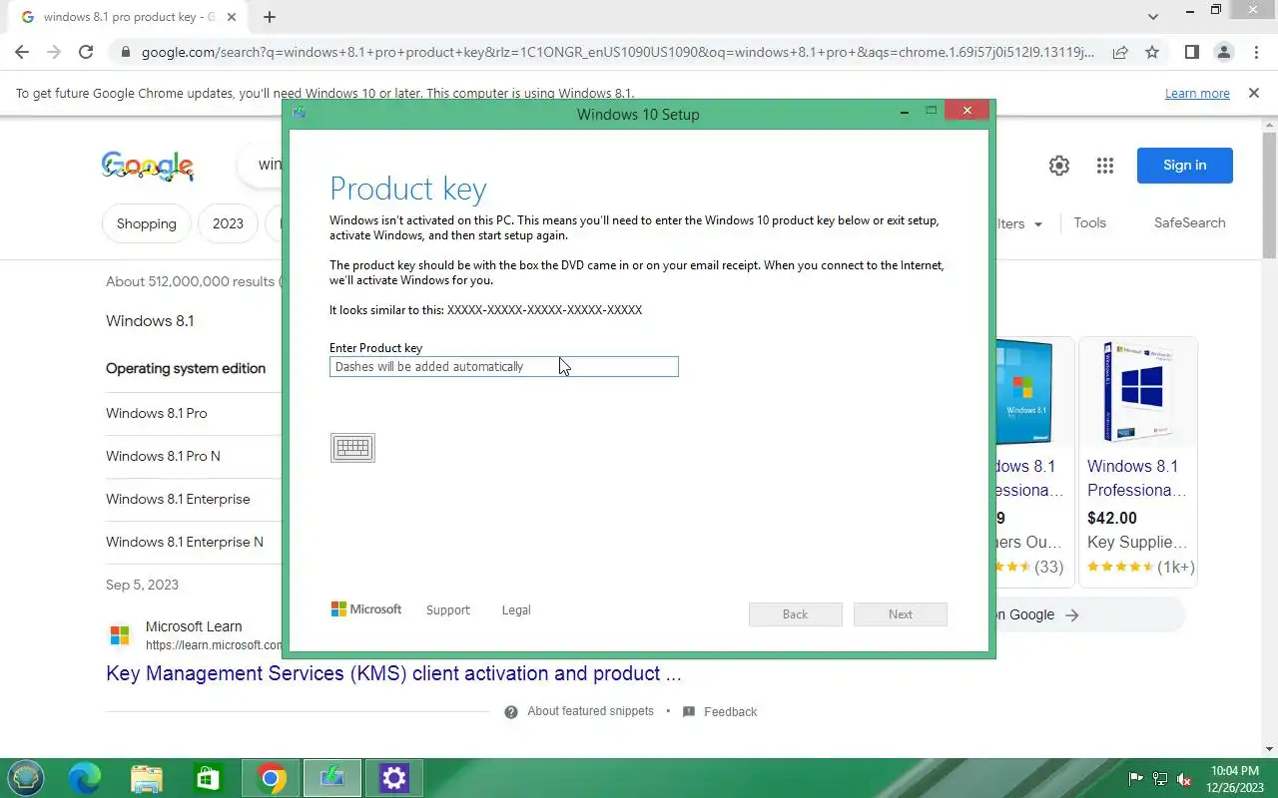Open the network tray icon

pos(1160,778)
